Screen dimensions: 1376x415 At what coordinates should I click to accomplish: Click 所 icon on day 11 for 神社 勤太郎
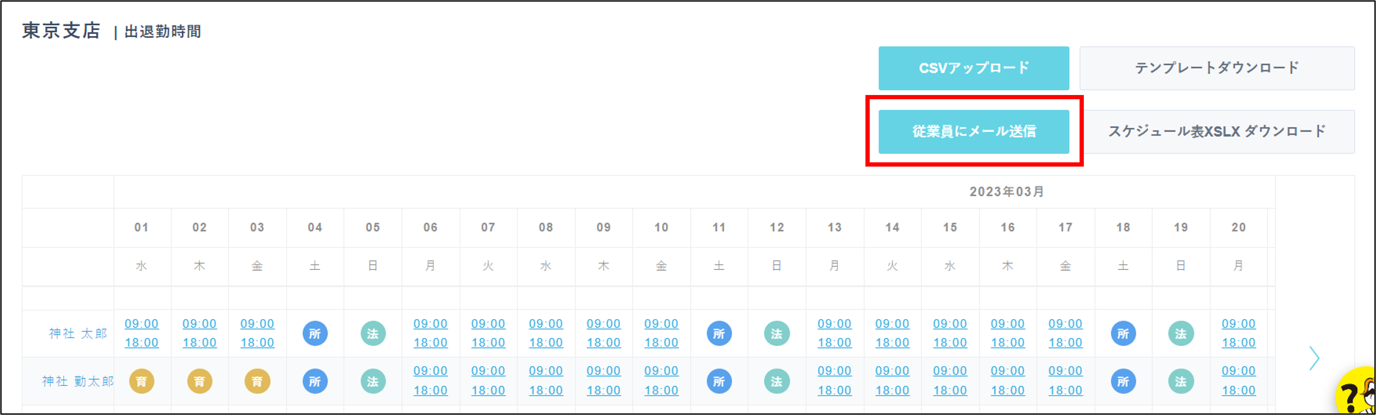[x=719, y=381]
